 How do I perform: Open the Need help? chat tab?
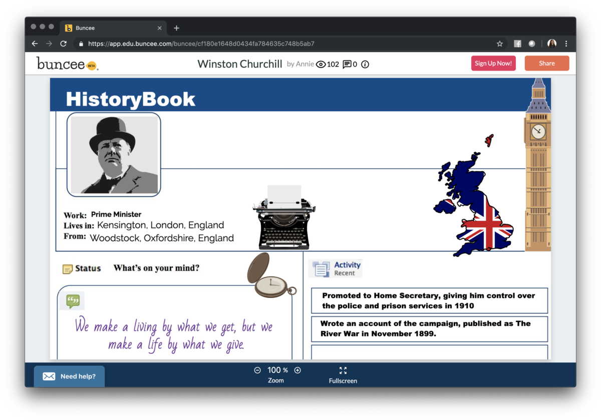70,376
